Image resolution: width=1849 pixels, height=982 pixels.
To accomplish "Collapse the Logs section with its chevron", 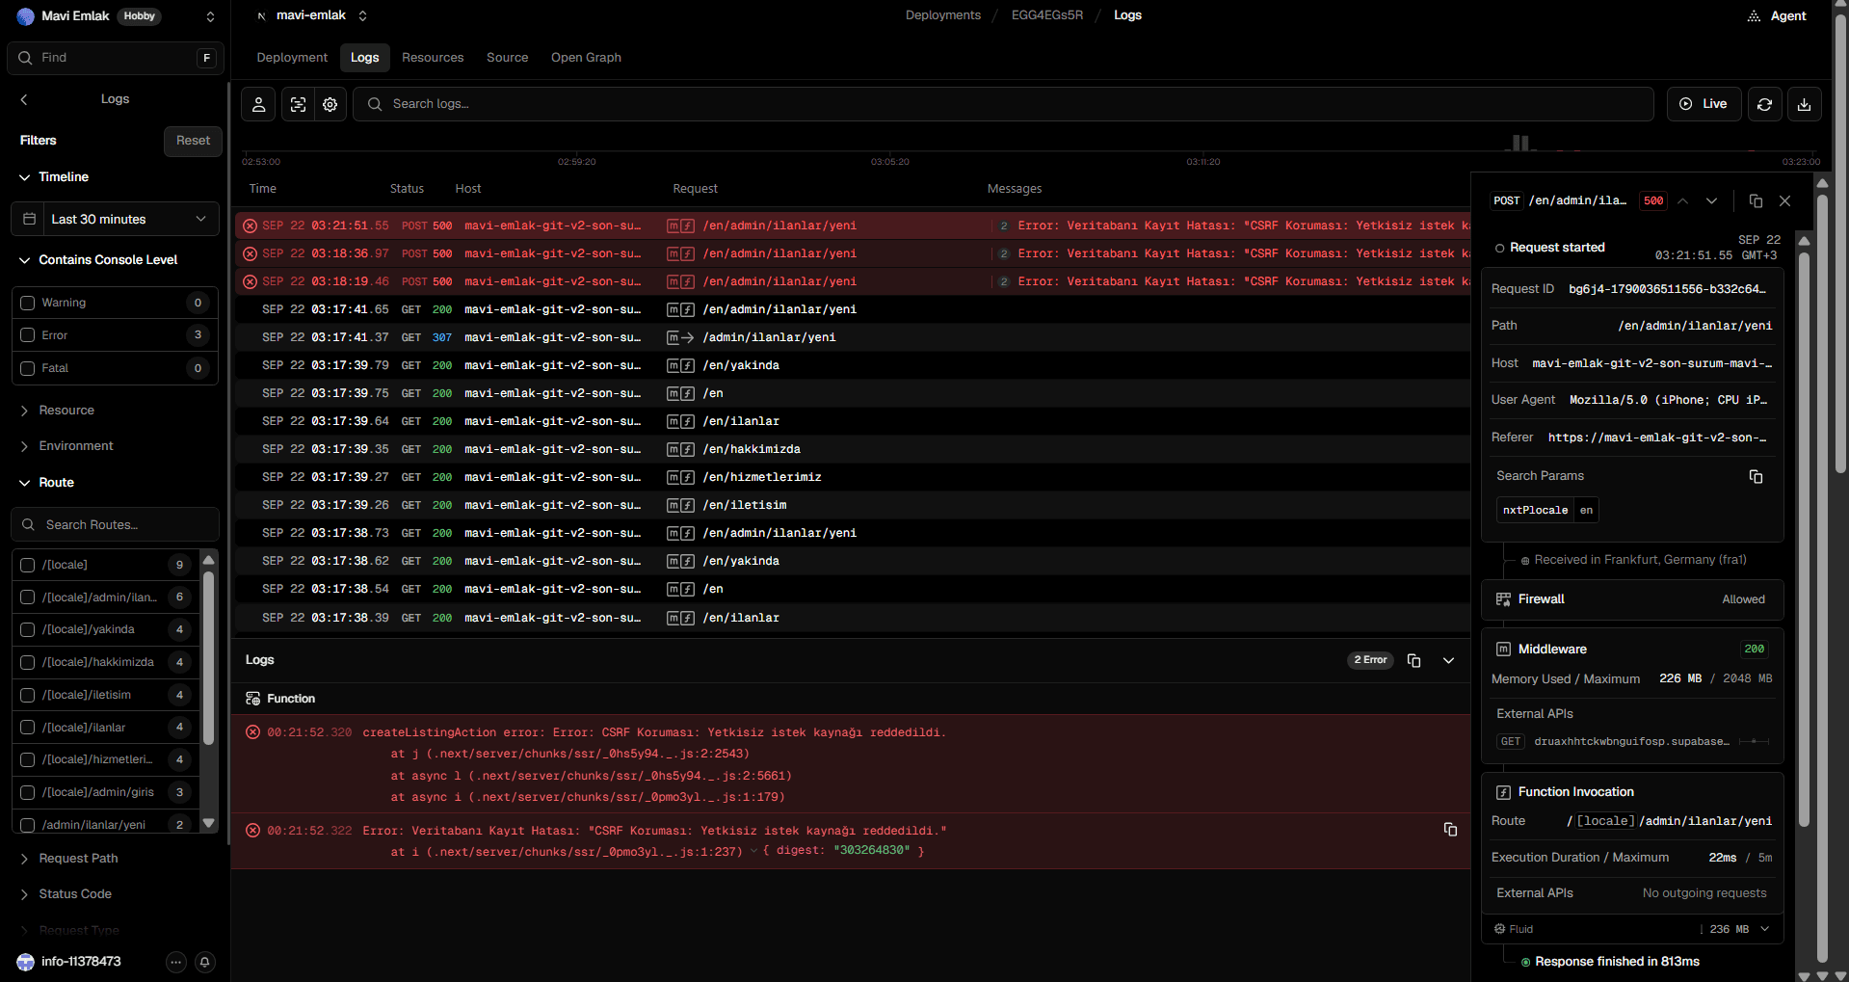I will tap(1448, 660).
